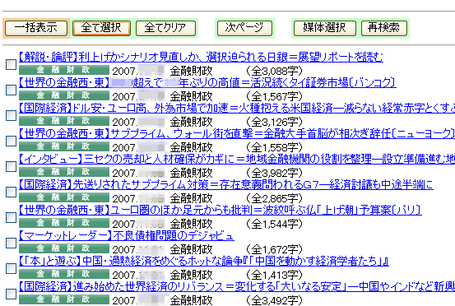Check the 不良債権問題のデジャビュ checkbox

11,243
